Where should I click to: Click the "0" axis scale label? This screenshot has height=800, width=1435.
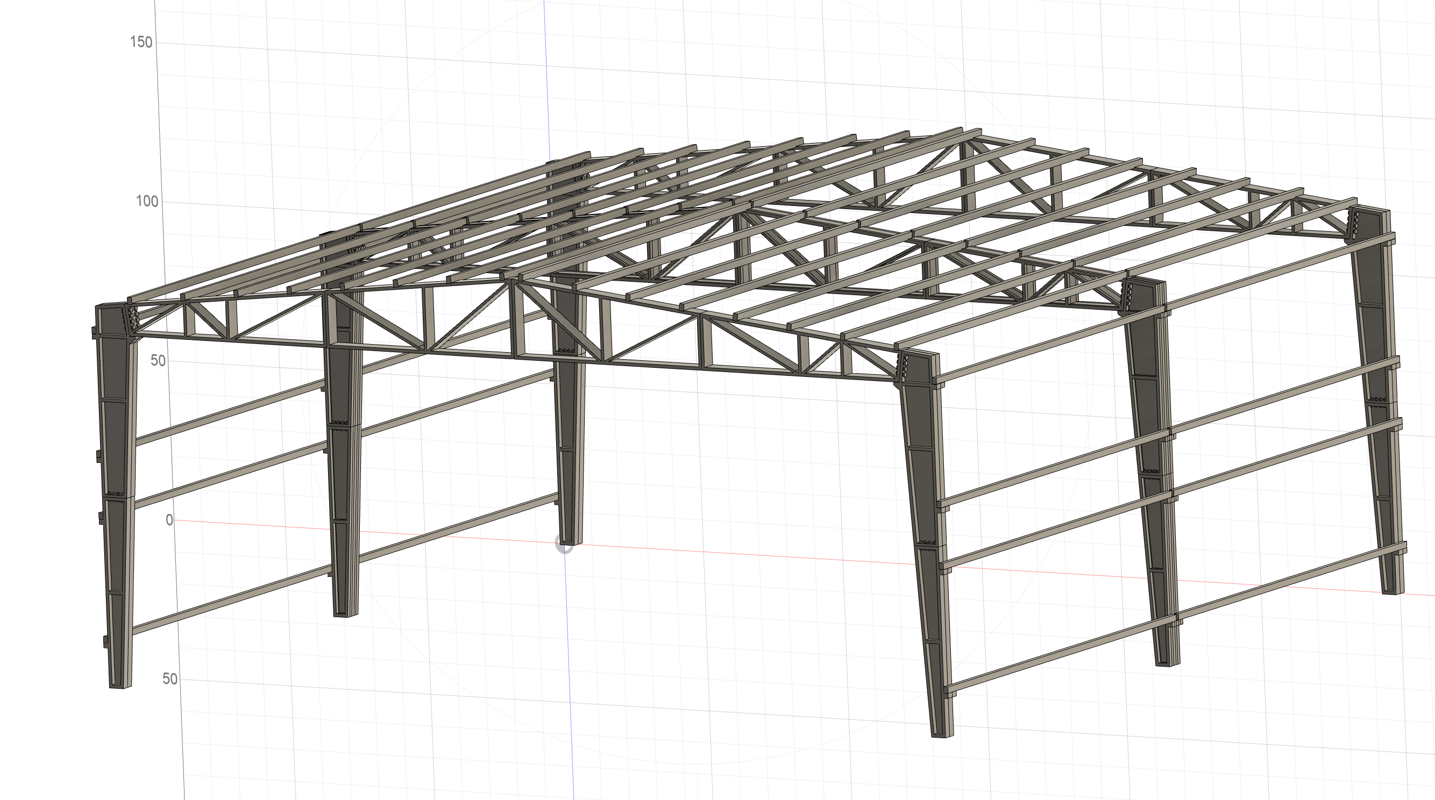pos(169,520)
